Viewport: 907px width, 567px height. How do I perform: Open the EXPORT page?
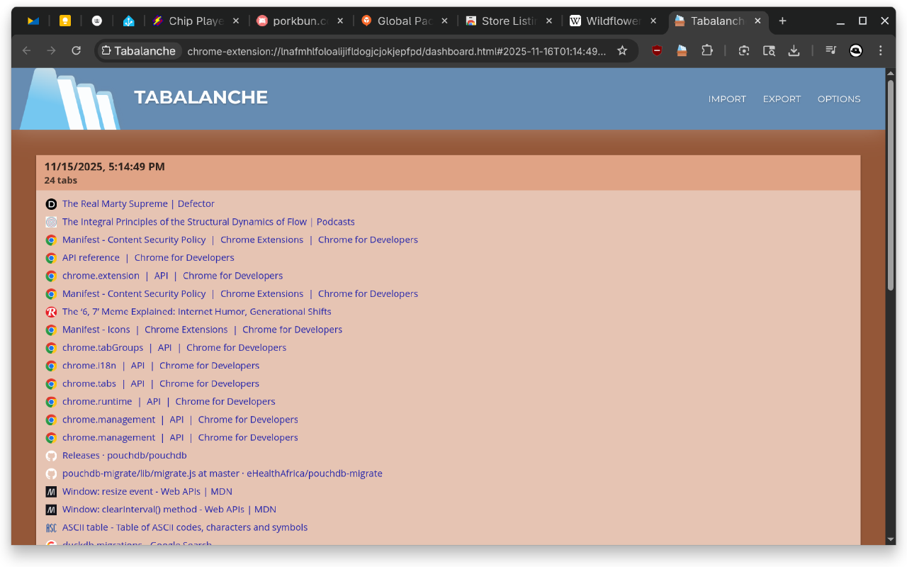(782, 99)
